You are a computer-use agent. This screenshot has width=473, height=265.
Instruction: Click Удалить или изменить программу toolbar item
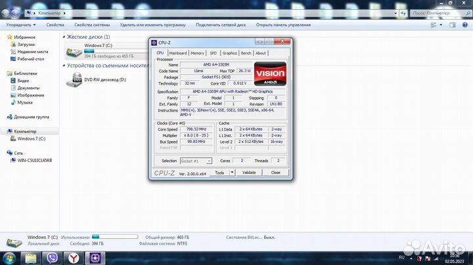click(x=153, y=25)
